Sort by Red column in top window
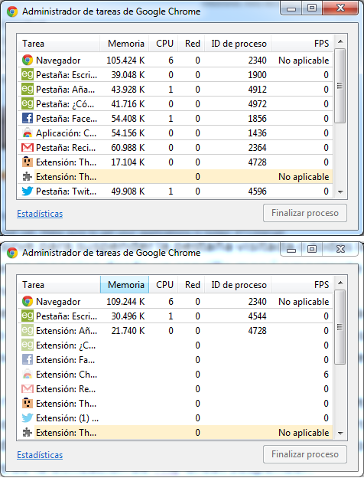Viewport: 364px width, 478px height. [191, 44]
